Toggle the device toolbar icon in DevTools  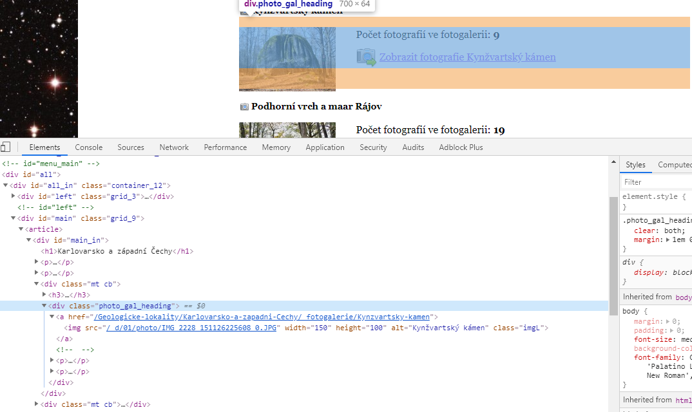pos(5,147)
